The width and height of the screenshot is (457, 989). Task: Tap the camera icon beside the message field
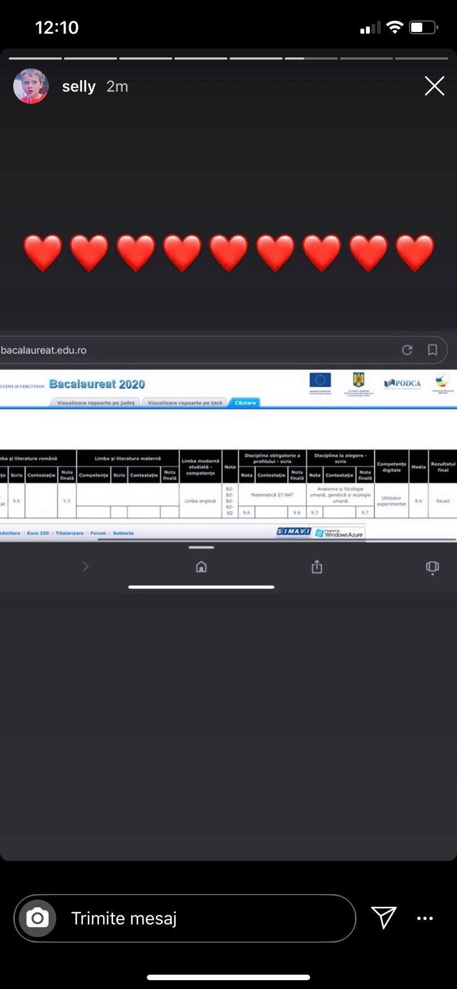[x=38, y=918]
